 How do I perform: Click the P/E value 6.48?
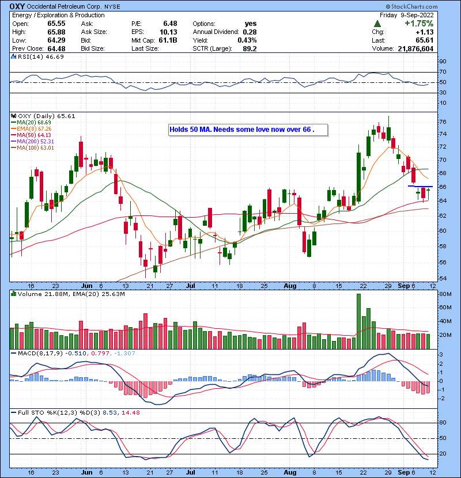tap(170, 24)
